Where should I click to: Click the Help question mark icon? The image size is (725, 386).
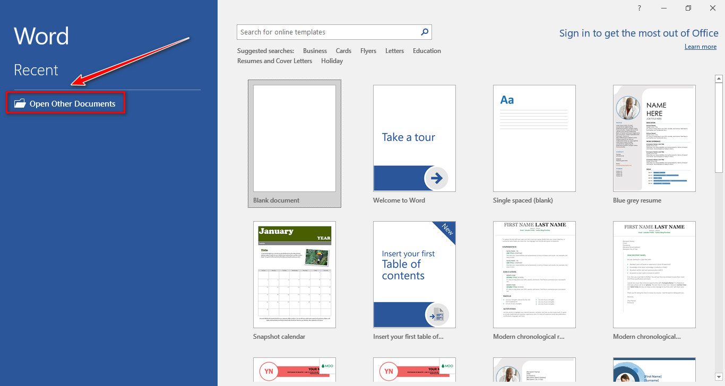(640, 8)
